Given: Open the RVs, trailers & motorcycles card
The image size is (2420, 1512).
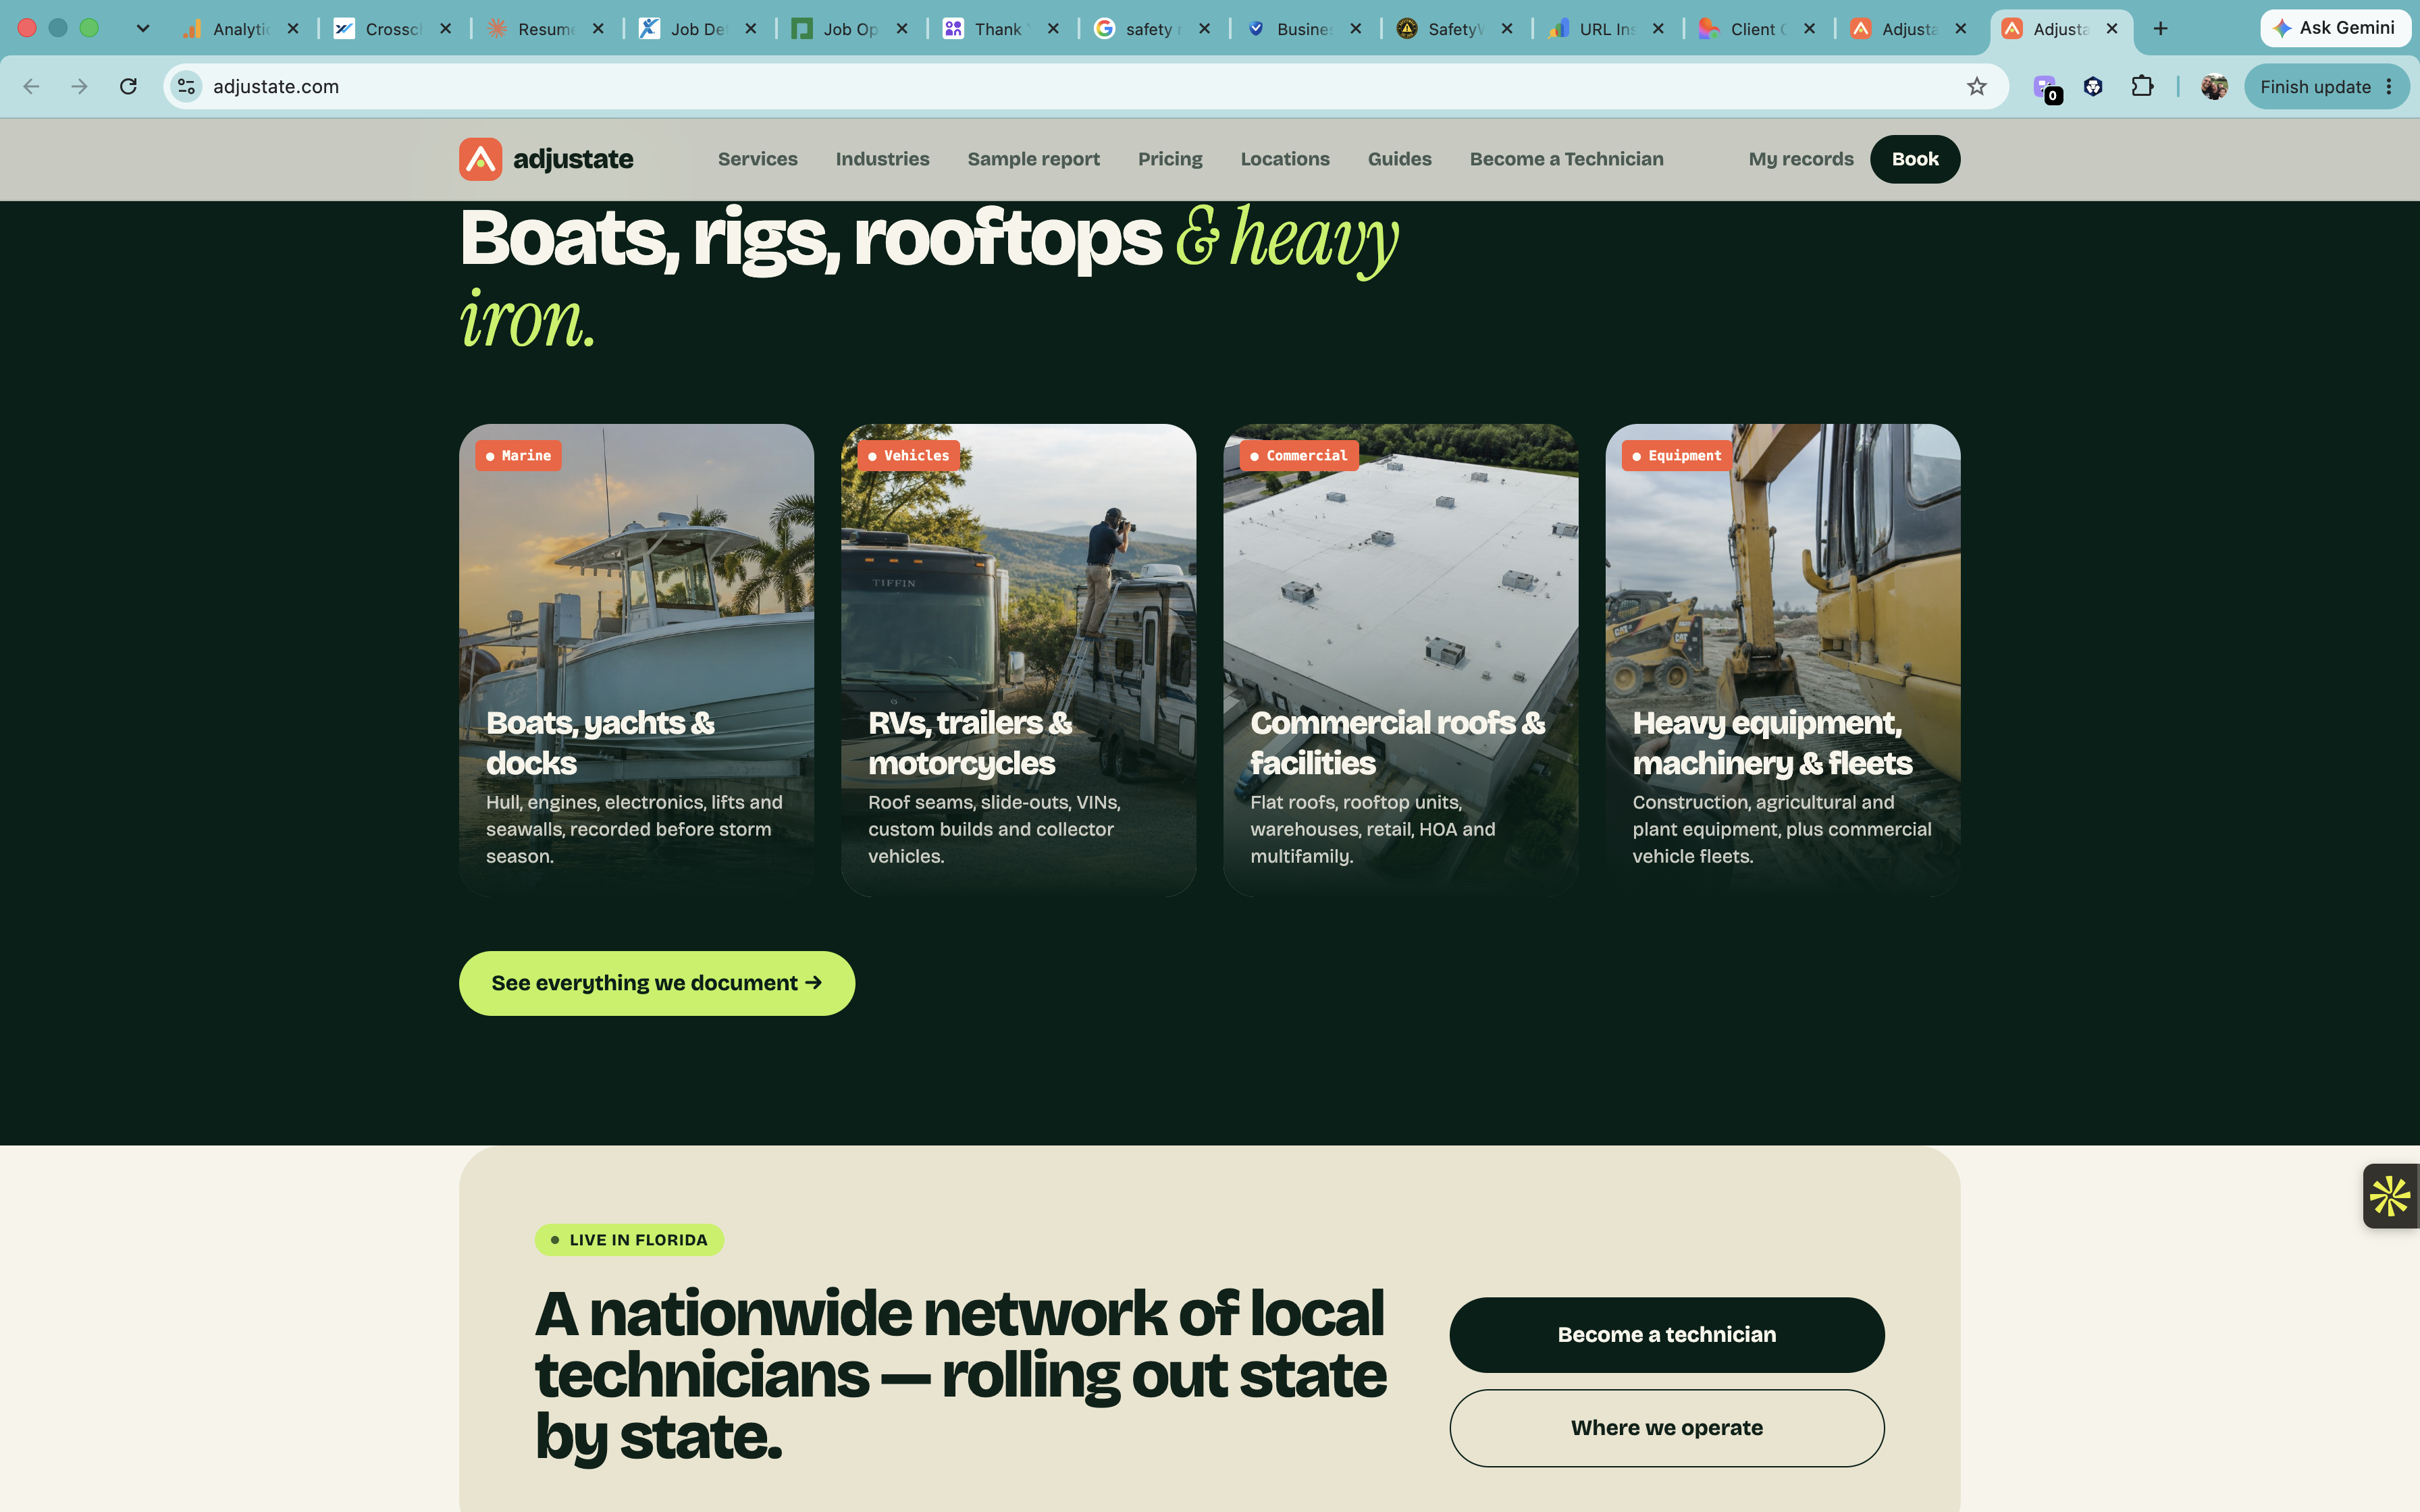Looking at the screenshot, I should [1018, 660].
